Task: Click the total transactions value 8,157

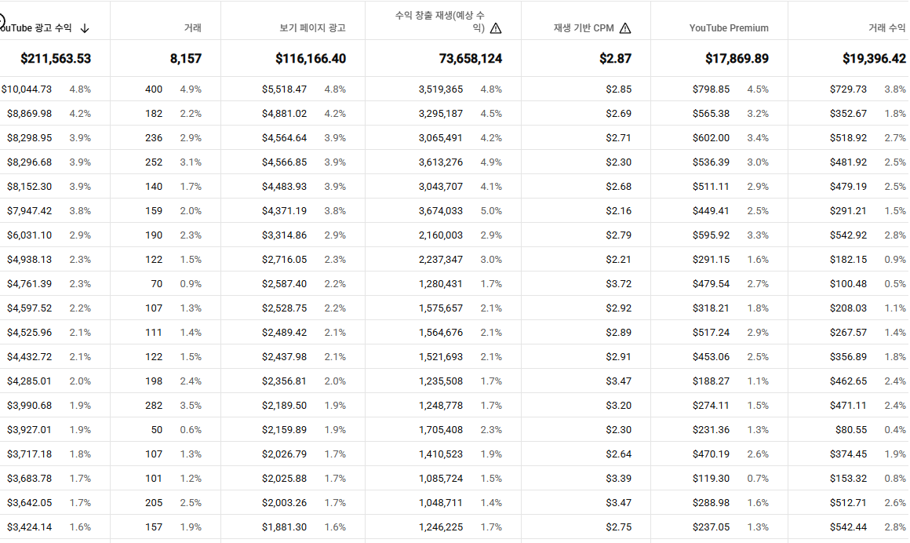Action: [x=185, y=59]
